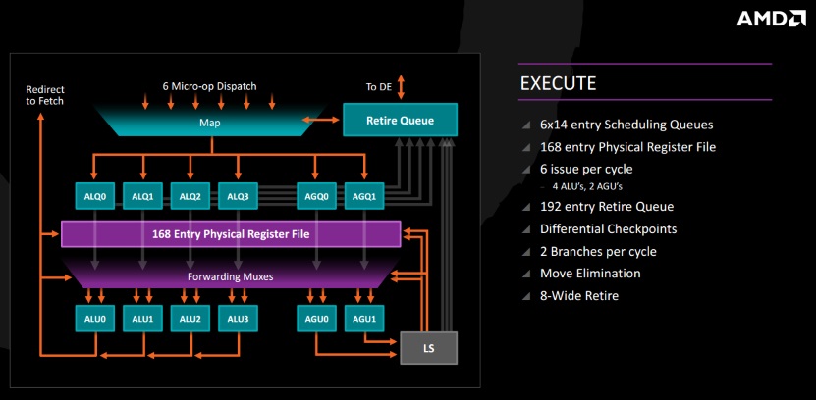Click the AMD logo
The image size is (816, 400).
(x=771, y=19)
